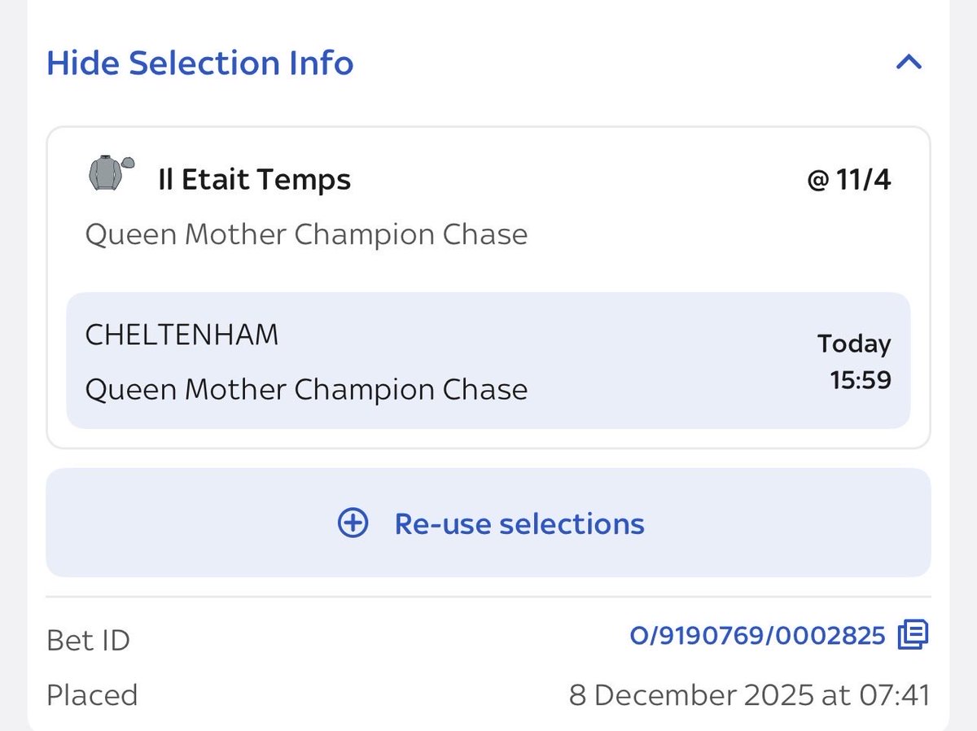Open the race name in the blue box
The width and height of the screenshot is (977, 731).
[x=306, y=390]
